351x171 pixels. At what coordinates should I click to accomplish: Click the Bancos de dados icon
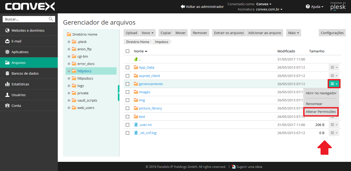[7, 73]
